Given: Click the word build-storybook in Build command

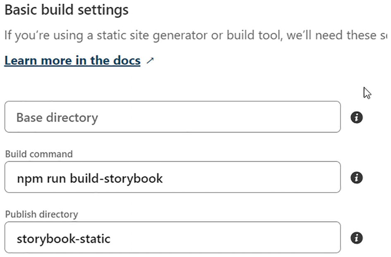Looking at the screenshot, I should pyautogui.click(x=116, y=178).
